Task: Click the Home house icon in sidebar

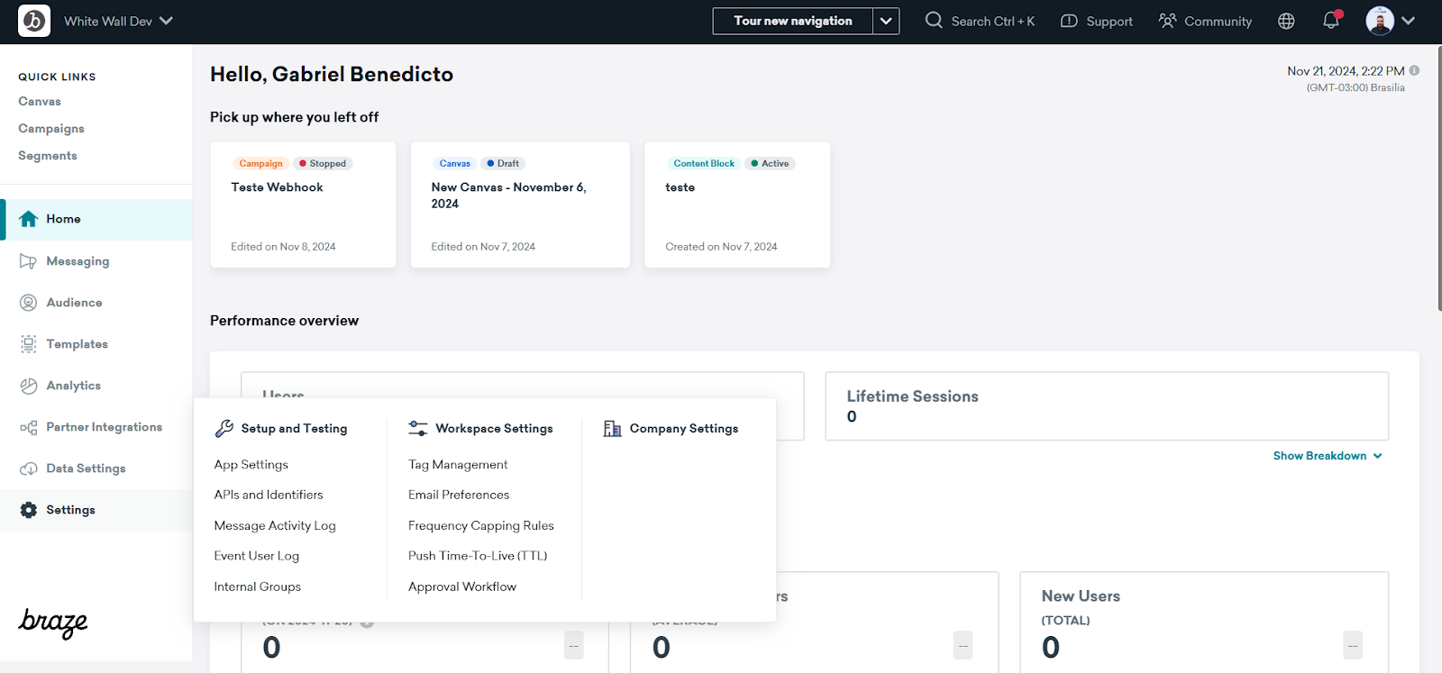Action: coord(29,219)
